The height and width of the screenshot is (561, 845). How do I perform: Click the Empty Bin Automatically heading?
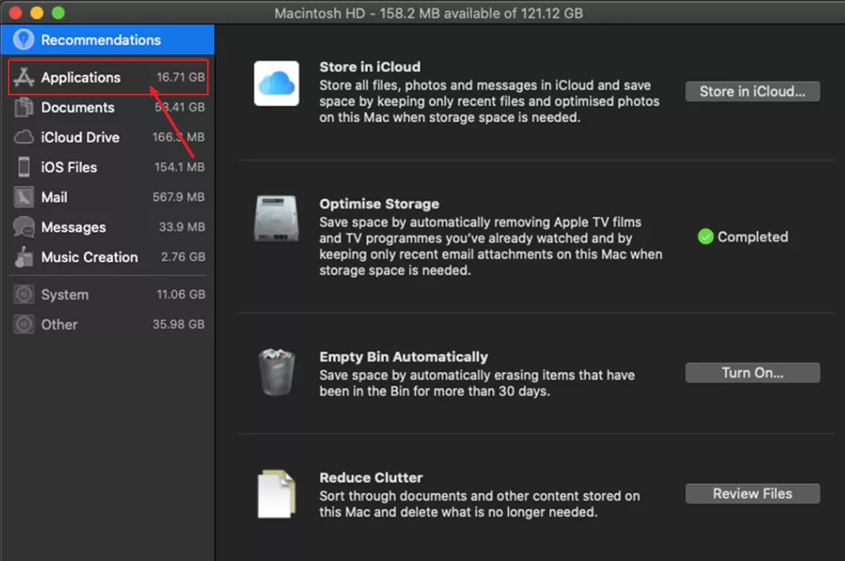coord(403,357)
